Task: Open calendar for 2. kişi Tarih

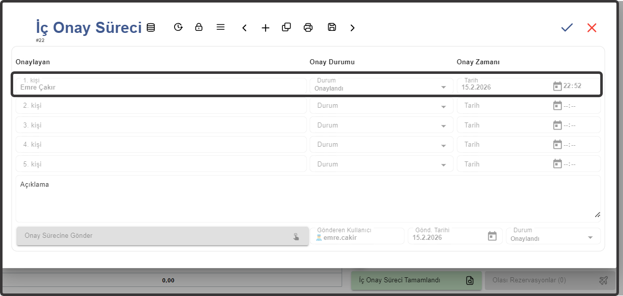Action: 557,106
